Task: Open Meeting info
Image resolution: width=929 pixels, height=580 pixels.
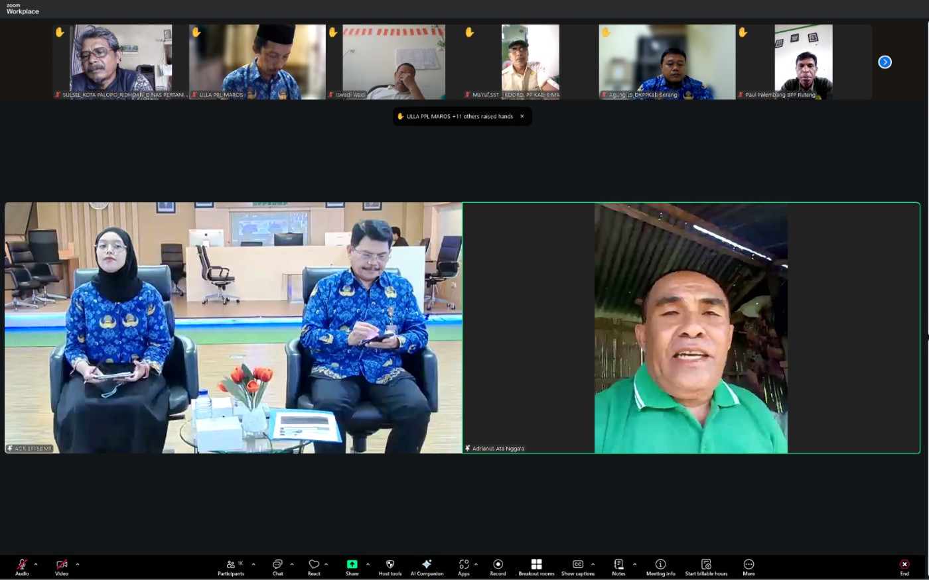Action: tap(660, 567)
